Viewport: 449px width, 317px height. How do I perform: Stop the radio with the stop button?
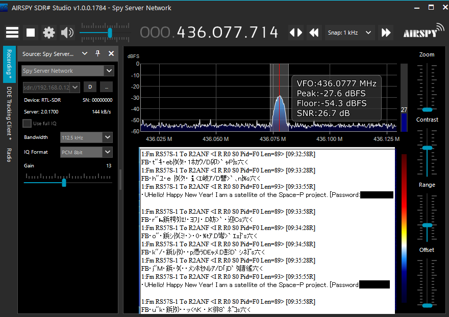(x=31, y=33)
